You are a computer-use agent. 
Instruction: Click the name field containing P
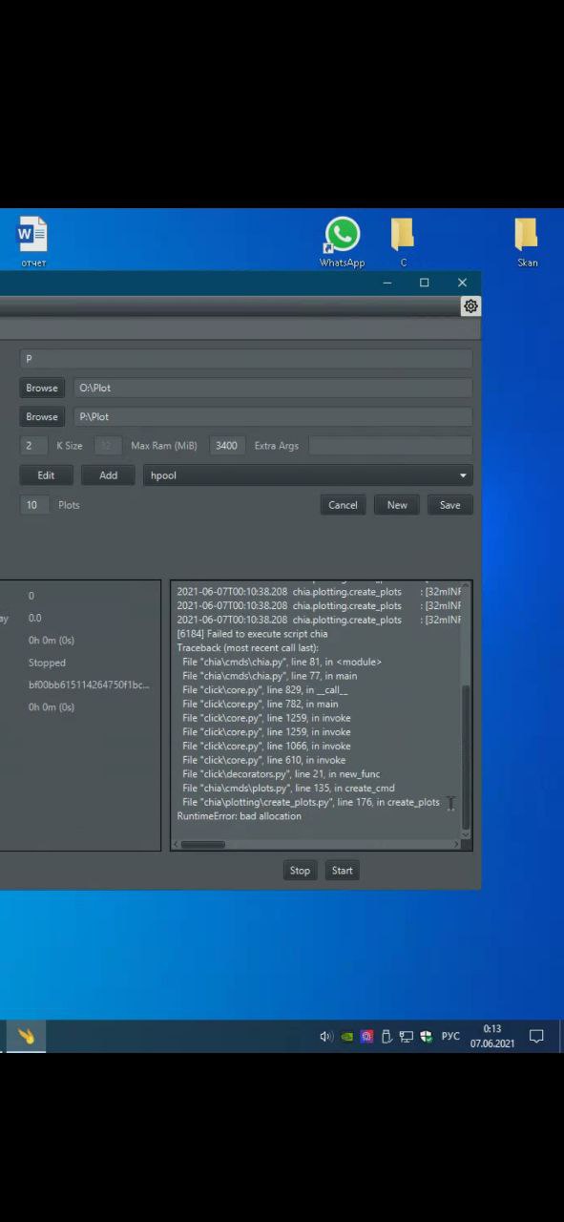[246, 359]
